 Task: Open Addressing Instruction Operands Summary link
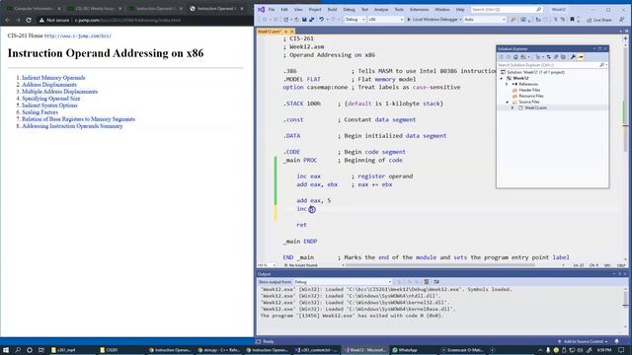pos(72,126)
